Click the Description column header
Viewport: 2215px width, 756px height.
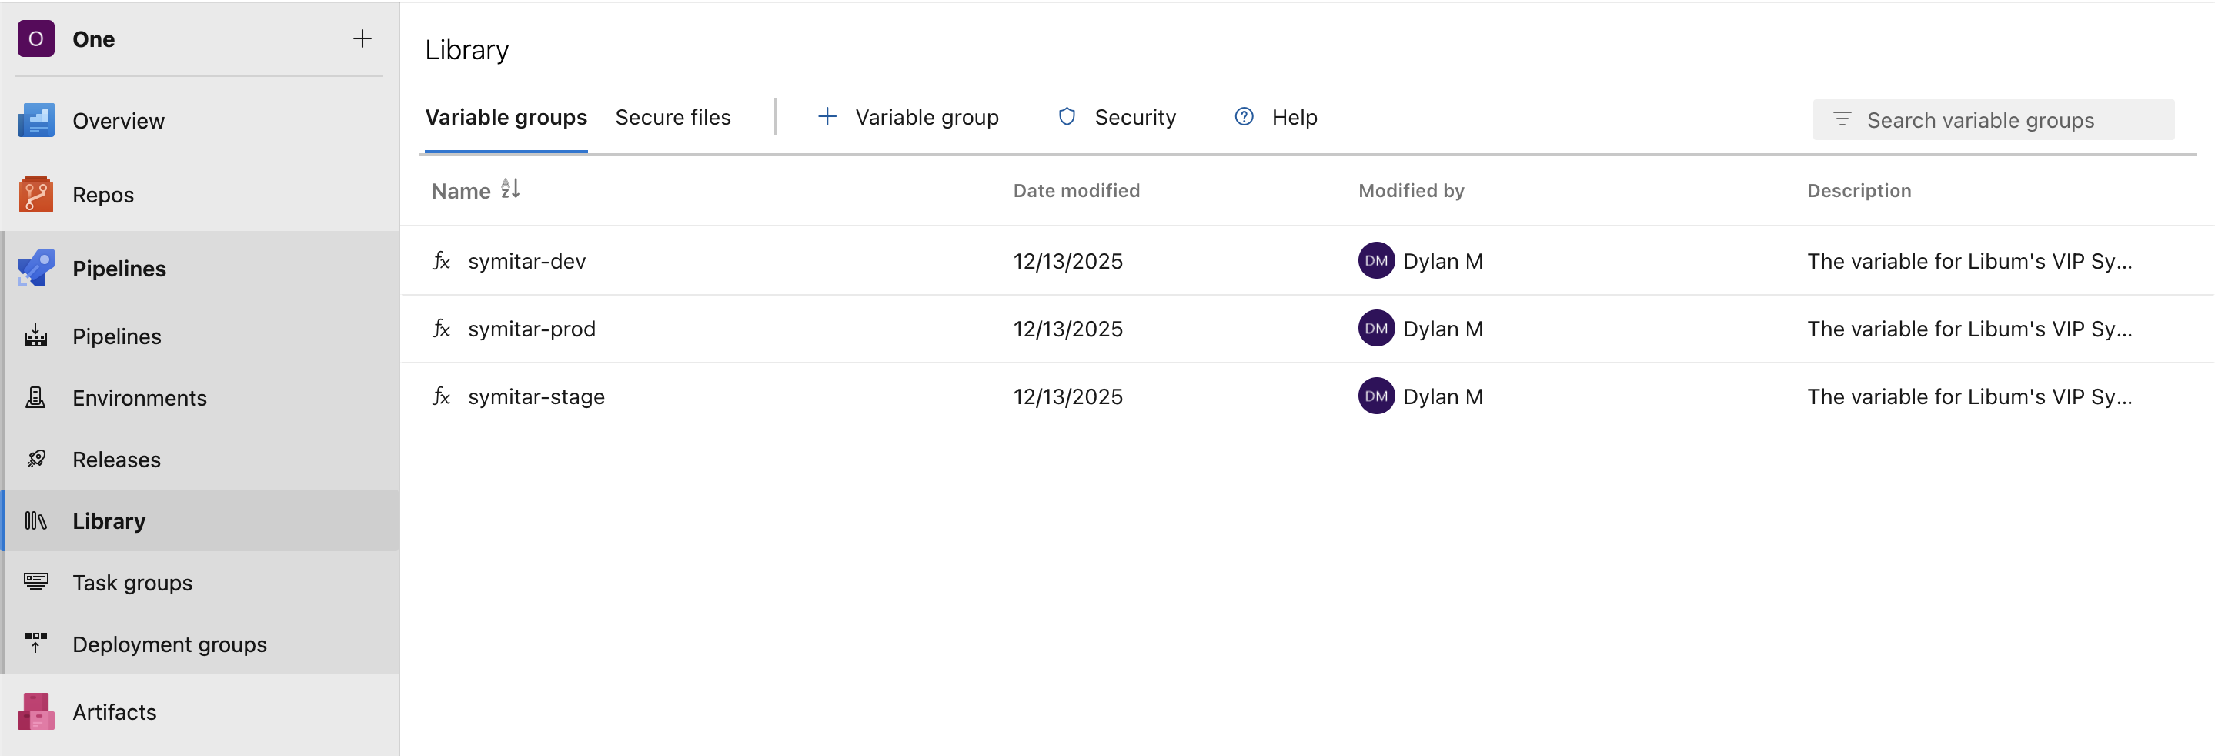click(1859, 190)
